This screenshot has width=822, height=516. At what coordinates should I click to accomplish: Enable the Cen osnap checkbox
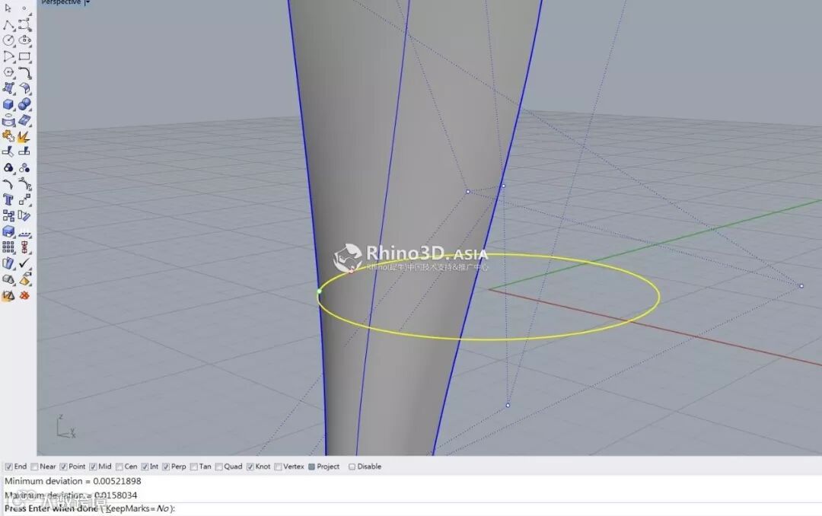point(119,467)
